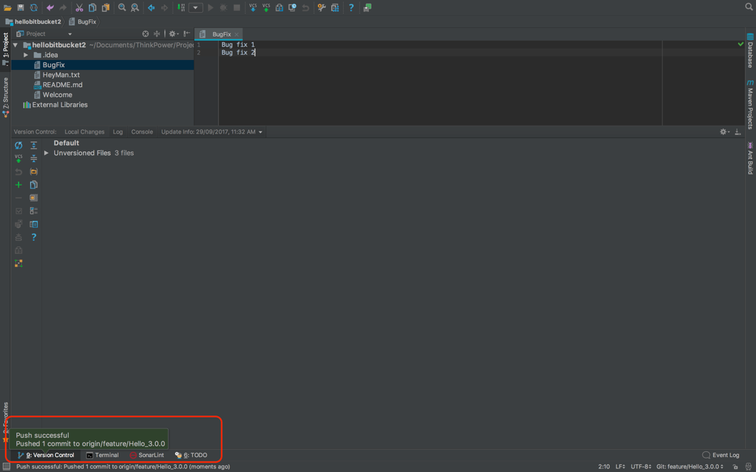Click the Show History clock icon
756x472 pixels.
(x=292, y=8)
